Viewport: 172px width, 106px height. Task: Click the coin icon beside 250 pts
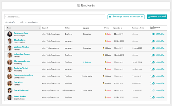(103, 55)
